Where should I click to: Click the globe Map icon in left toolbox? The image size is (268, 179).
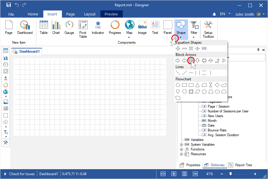pyautogui.click(x=6, y=92)
